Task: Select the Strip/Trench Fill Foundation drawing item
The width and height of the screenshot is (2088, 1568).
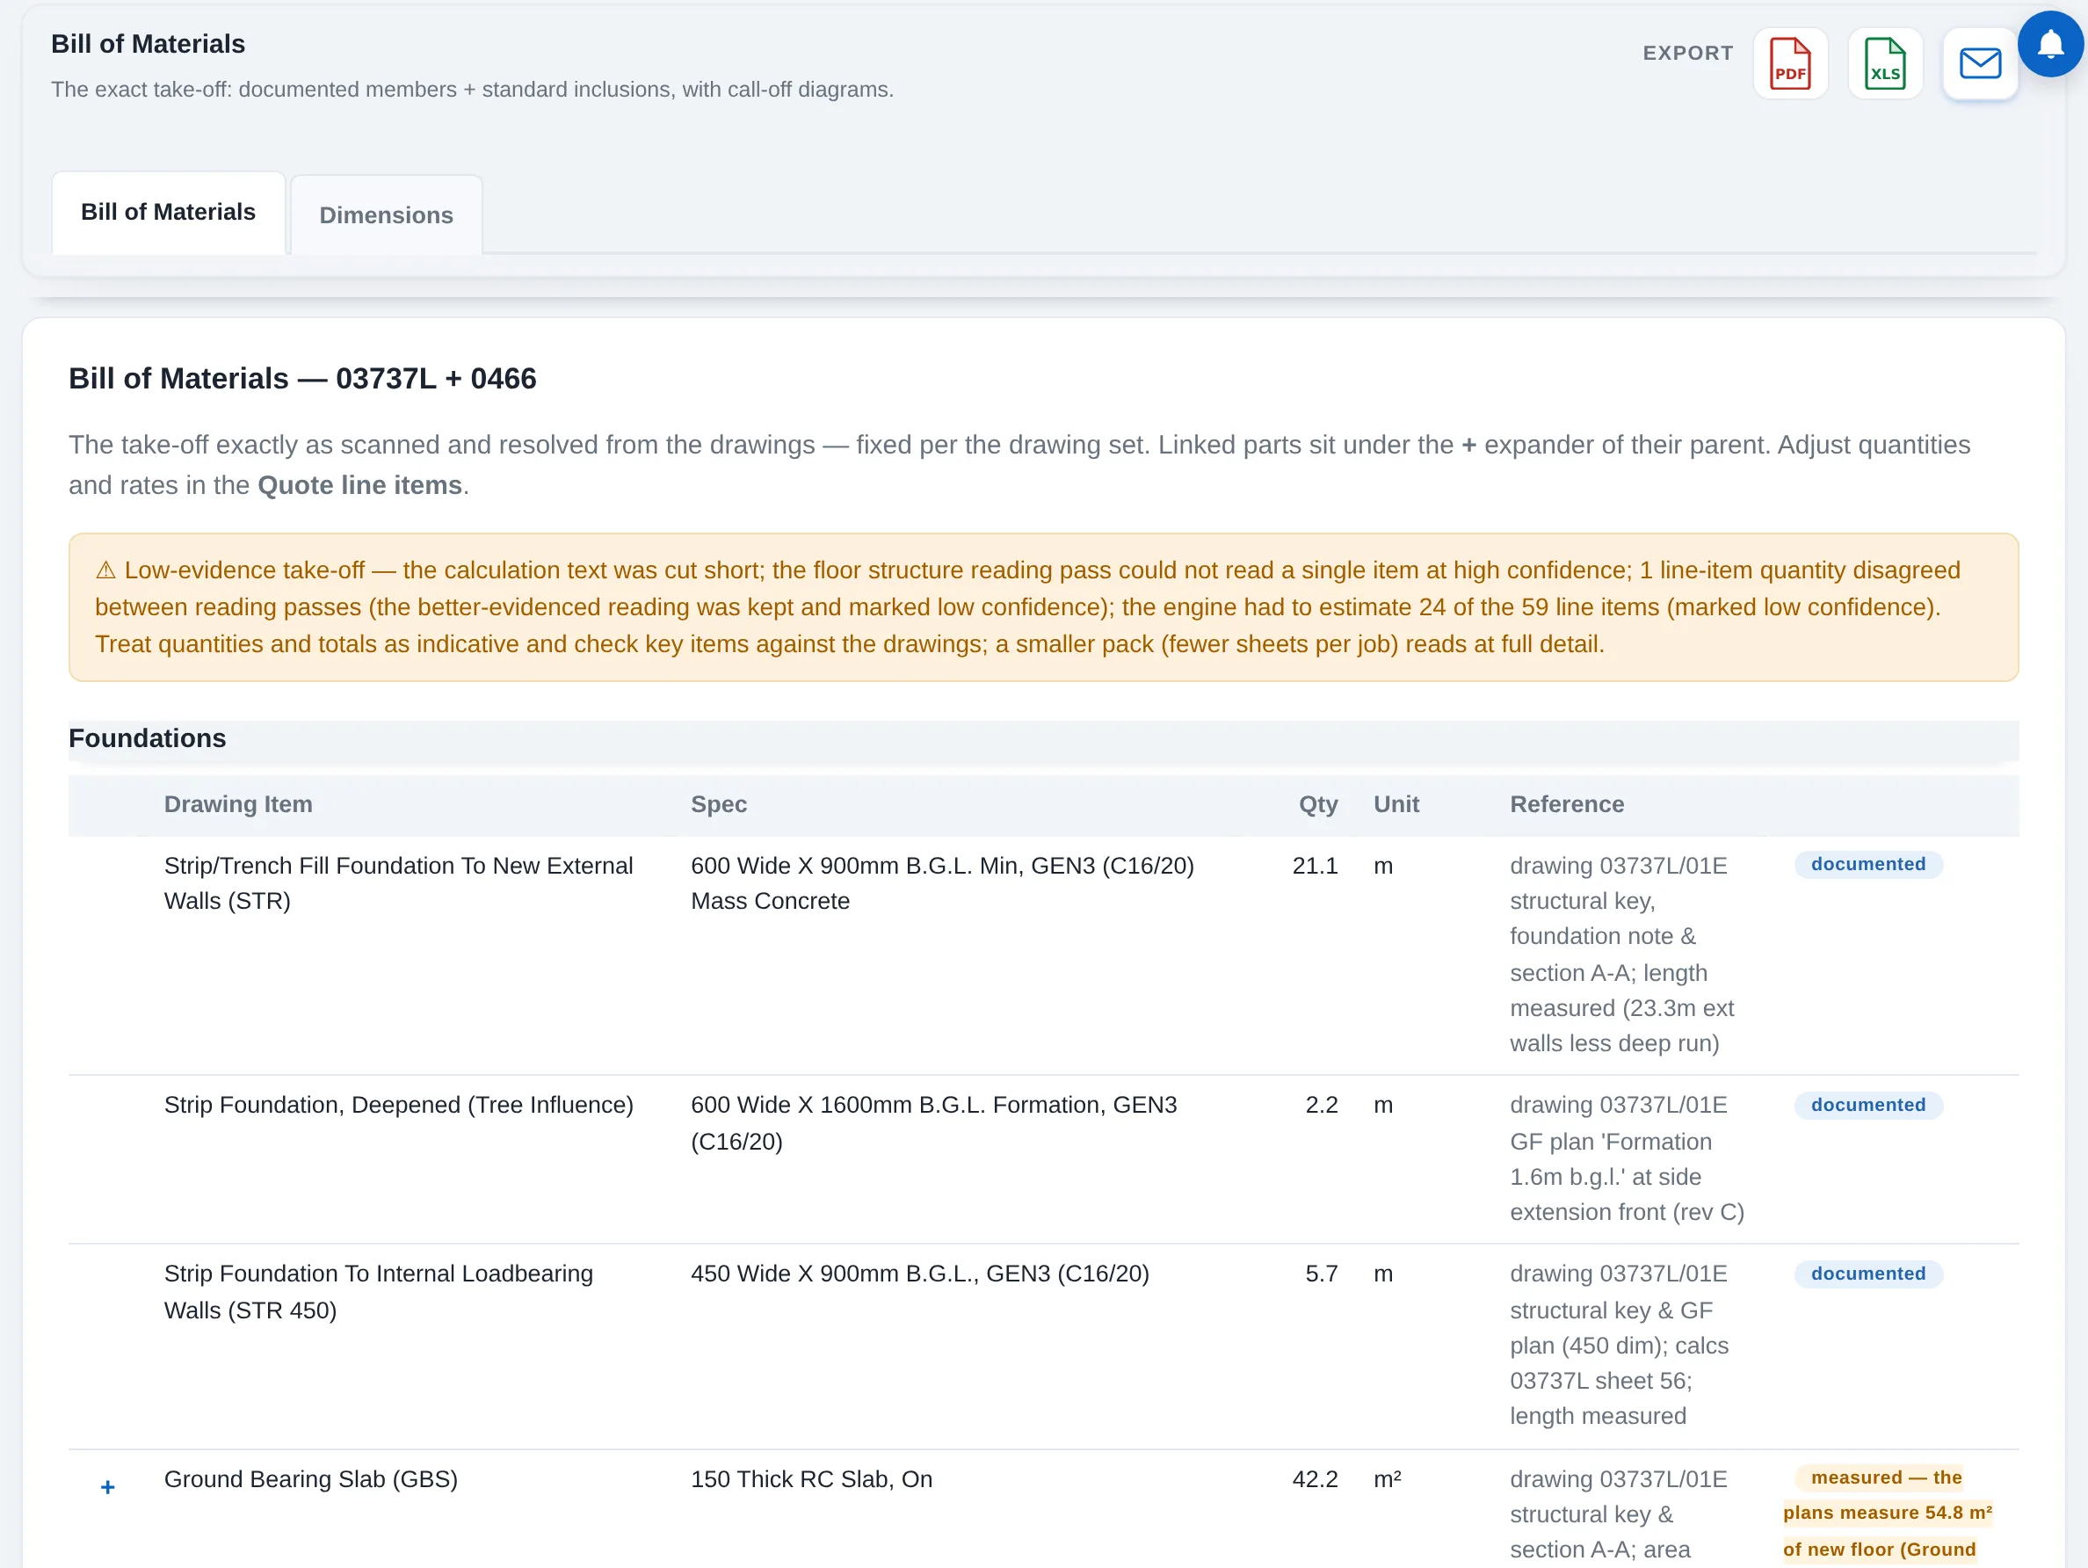Action: [398, 882]
